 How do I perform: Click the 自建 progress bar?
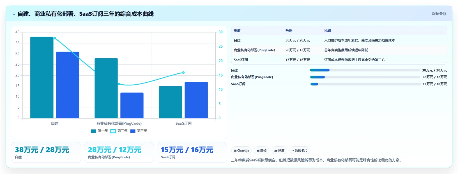pos(365,70)
